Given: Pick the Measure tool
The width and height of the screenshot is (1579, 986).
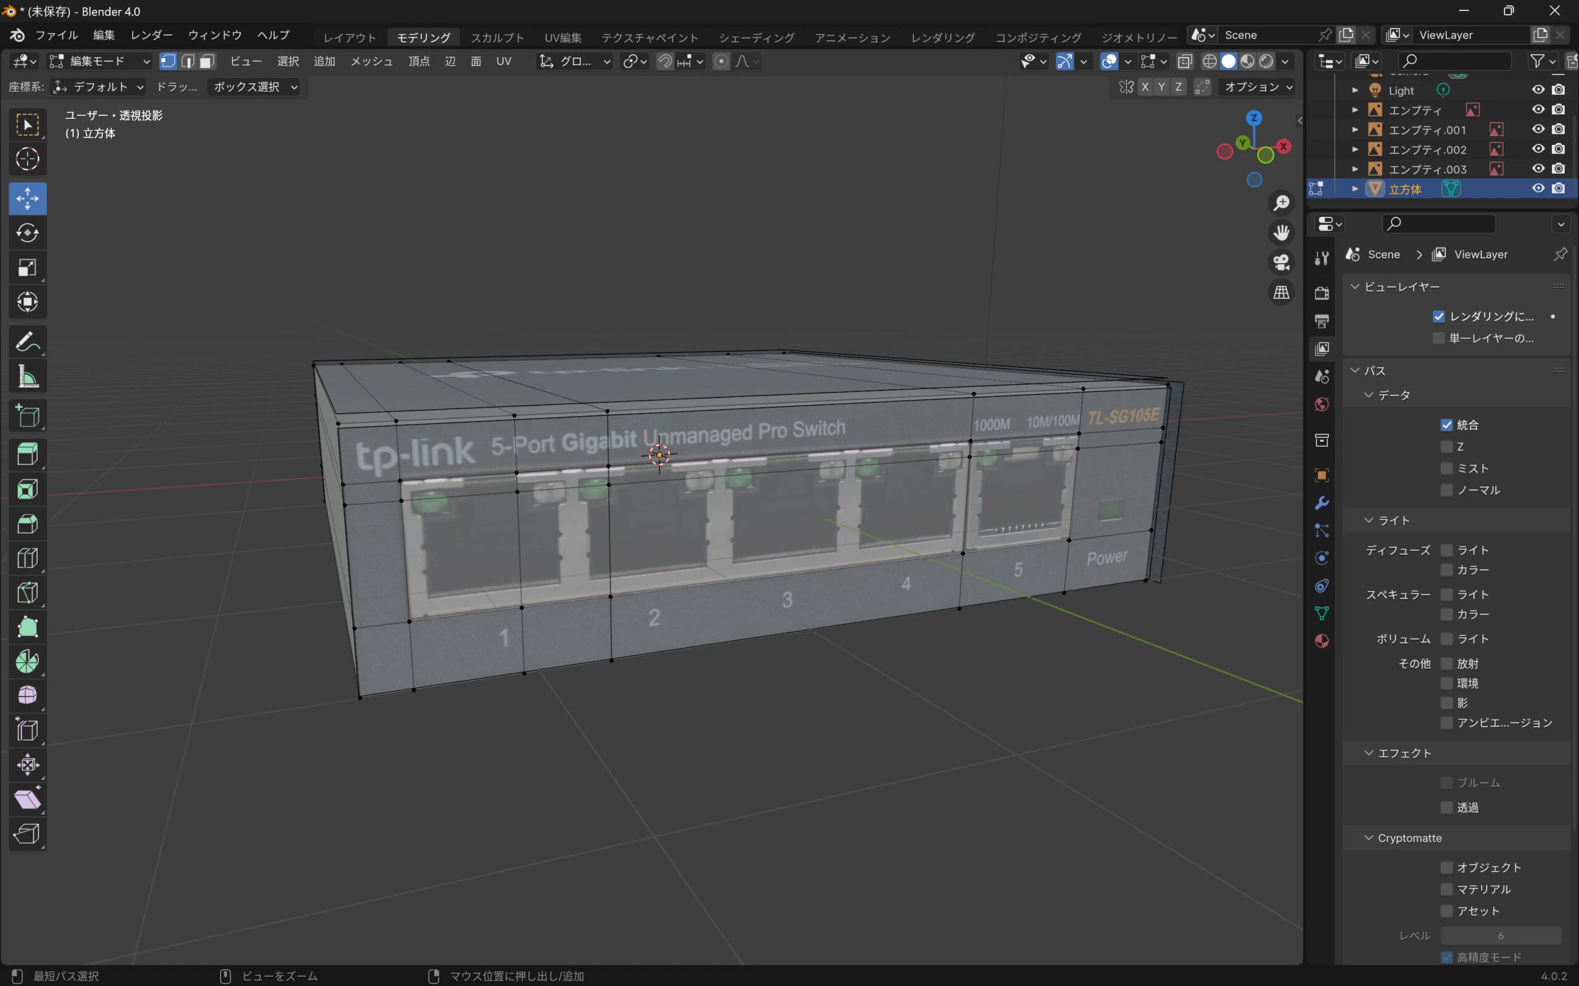Looking at the screenshot, I should pos(27,377).
